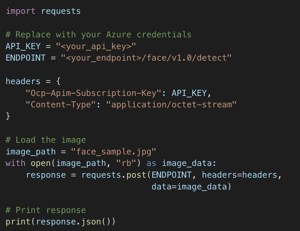Screen dimensions: 300x231
Task: Click the '<your_api_key>' string value
Action: click(96, 46)
